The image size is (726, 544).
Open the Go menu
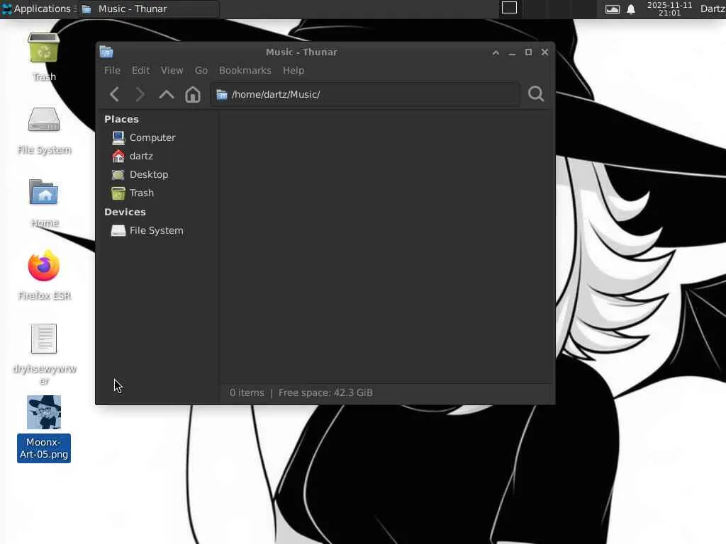(x=201, y=70)
